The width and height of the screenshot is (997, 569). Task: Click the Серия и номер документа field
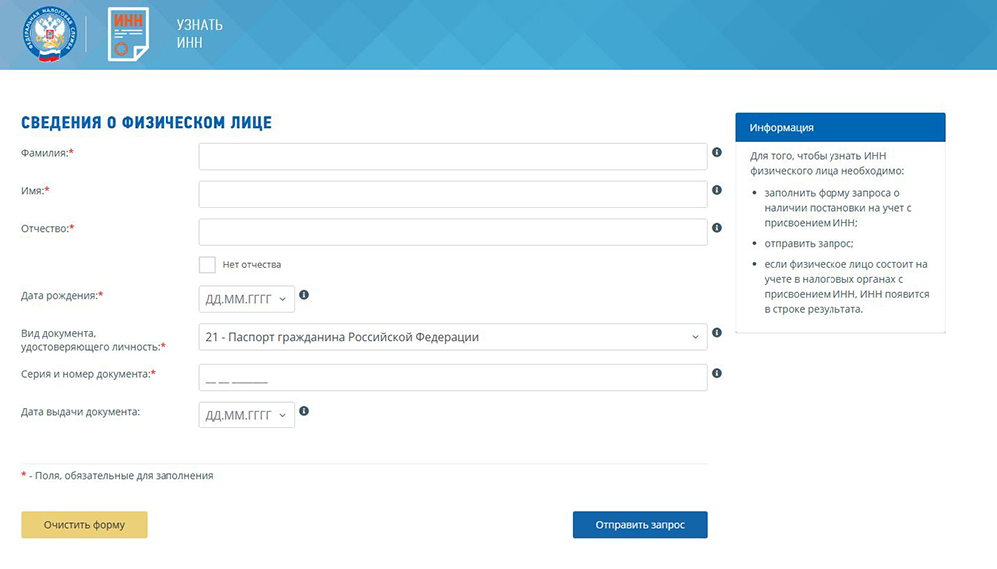(x=453, y=378)
